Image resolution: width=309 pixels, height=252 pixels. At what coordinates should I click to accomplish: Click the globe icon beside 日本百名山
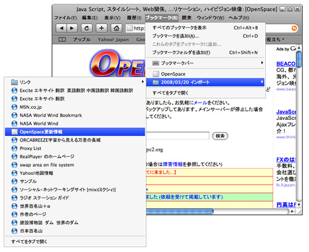tap(14, 231)
